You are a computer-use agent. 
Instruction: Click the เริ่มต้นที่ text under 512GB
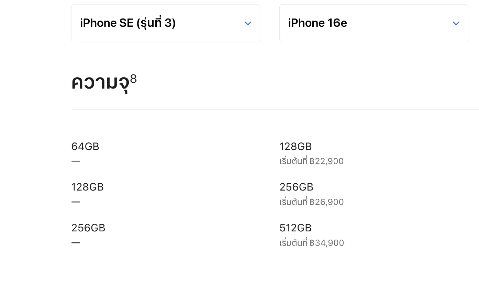(x=293, y=243)
